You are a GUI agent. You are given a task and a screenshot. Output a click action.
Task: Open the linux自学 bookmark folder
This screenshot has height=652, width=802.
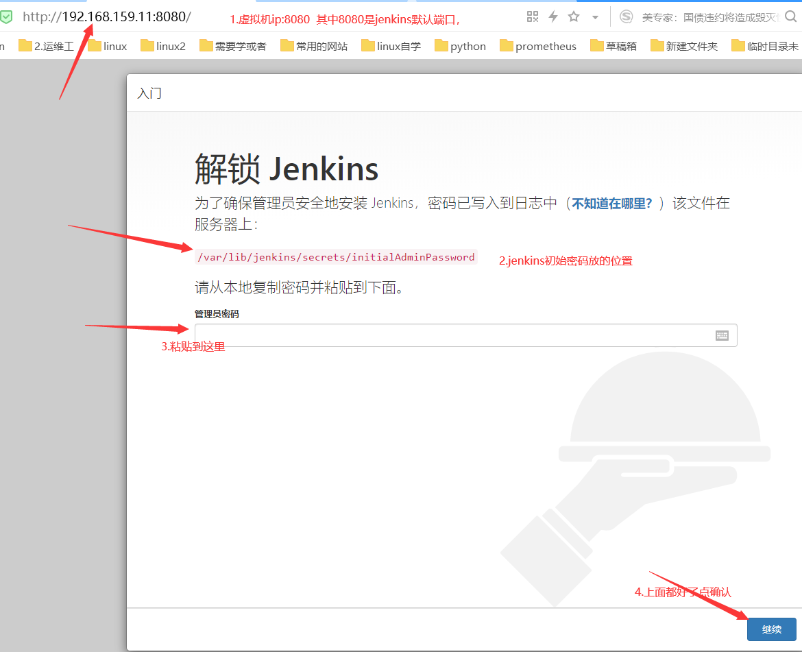pyautogui.click(x=391, y=46)
